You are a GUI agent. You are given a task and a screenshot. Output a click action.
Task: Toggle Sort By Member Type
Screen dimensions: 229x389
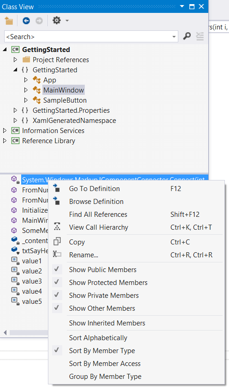coord(136,350)
